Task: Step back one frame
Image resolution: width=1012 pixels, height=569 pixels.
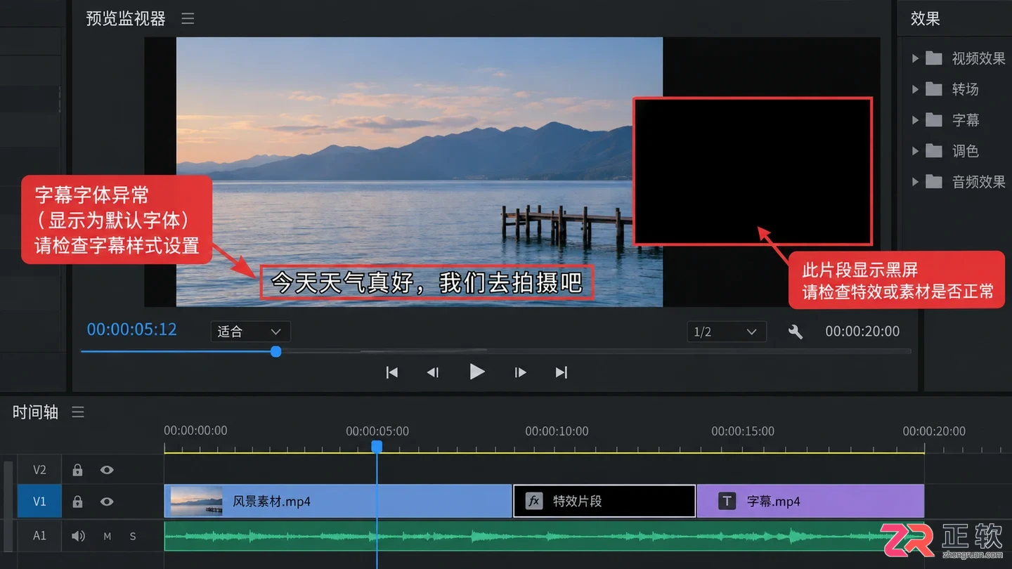Action: 433,372
